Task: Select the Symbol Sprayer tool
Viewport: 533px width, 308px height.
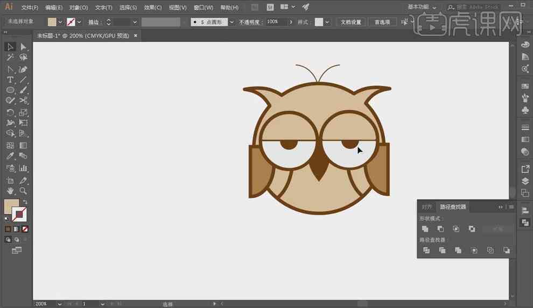Action: point(10,168)
